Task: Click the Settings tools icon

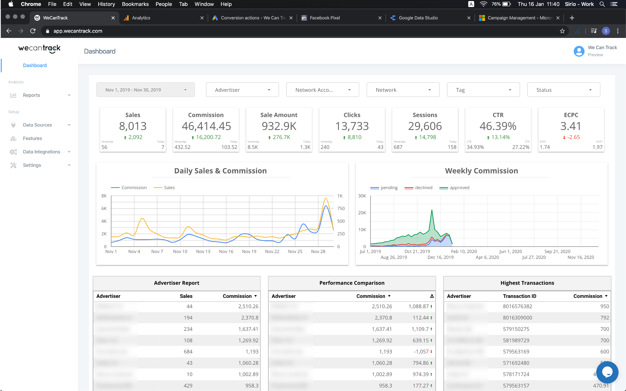Action: [x=14, y=165]
